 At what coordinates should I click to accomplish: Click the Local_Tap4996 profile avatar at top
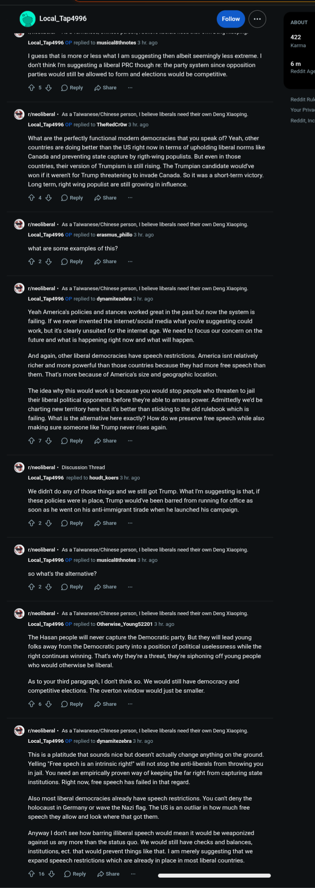coord(28,19)
